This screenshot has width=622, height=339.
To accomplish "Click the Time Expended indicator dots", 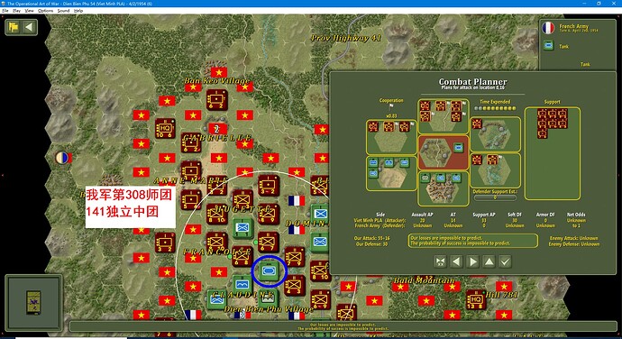I will tap(496, 108).
